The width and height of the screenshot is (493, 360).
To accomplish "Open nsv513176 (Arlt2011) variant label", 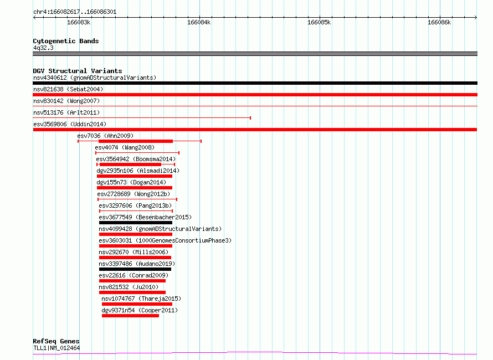I will 66,112.
